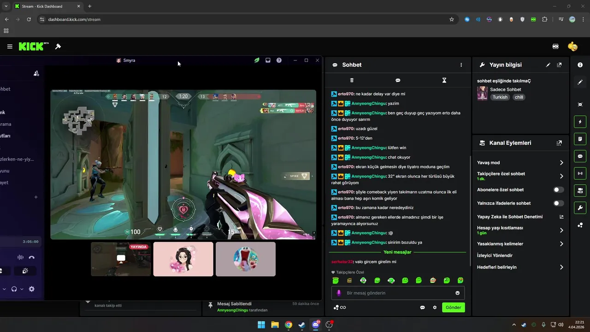This screenshot has width=590, height=332.
Task: Expand Yasaklanmış kelimeler settings
Action: coord(561,243)
